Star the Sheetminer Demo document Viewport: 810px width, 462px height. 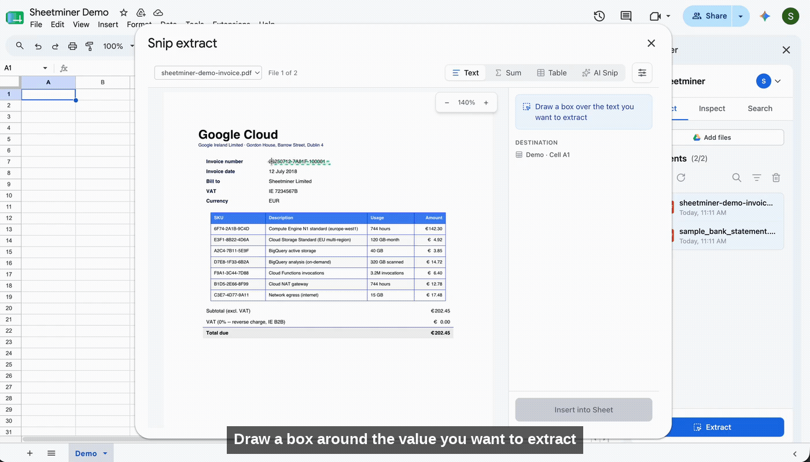123,13
